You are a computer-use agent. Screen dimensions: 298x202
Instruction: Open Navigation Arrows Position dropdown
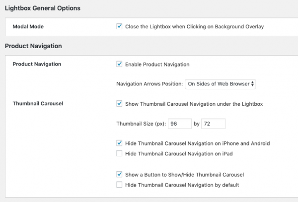[221, 84]
